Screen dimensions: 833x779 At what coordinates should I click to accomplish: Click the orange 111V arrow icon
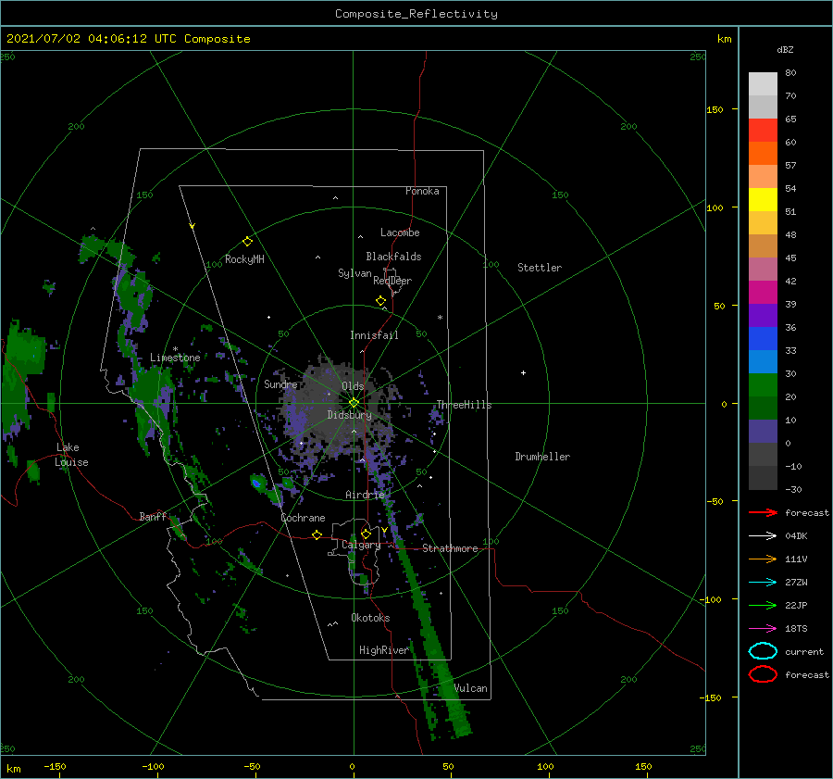click(763, 559)
